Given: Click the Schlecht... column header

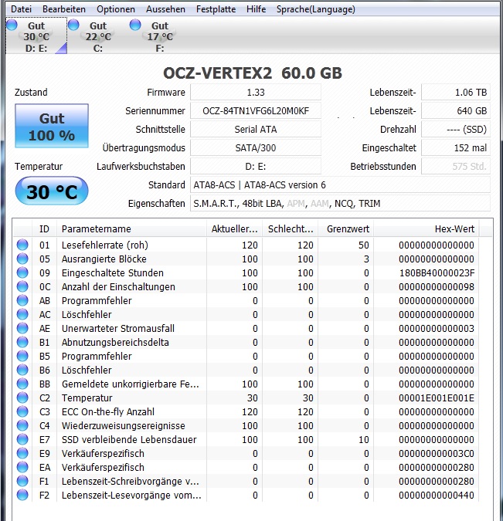Looking at the screenshot, I should coord(291,228).
